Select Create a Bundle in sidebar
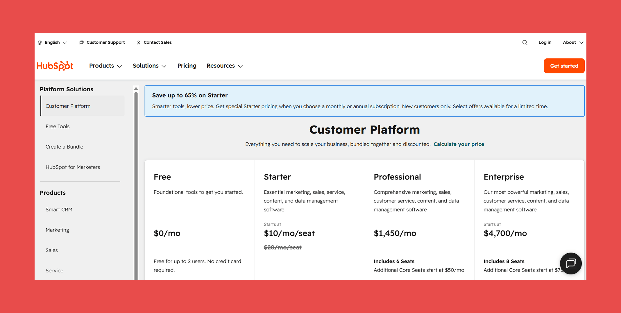 coord(64,146)
